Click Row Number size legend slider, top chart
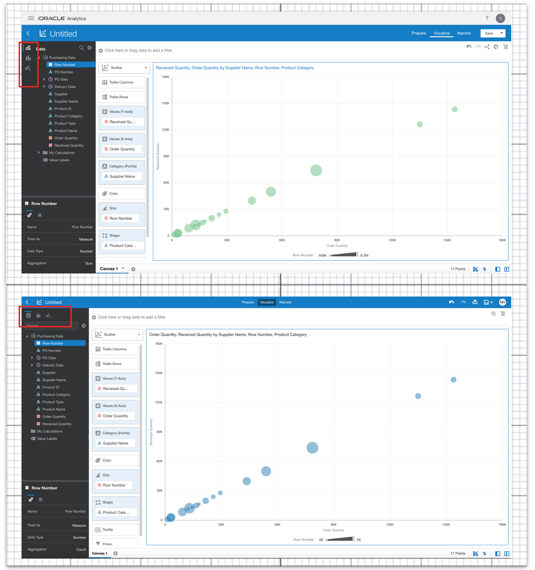 [344, 255]
